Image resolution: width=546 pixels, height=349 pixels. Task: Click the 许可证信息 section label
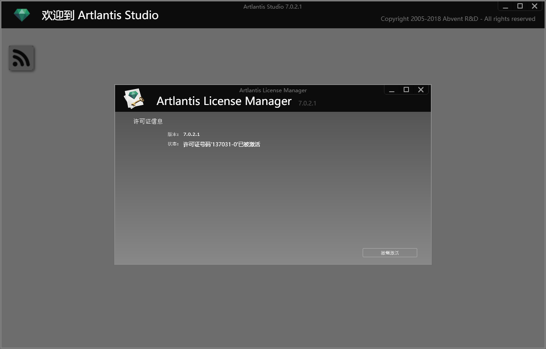(x=148, y=121)
